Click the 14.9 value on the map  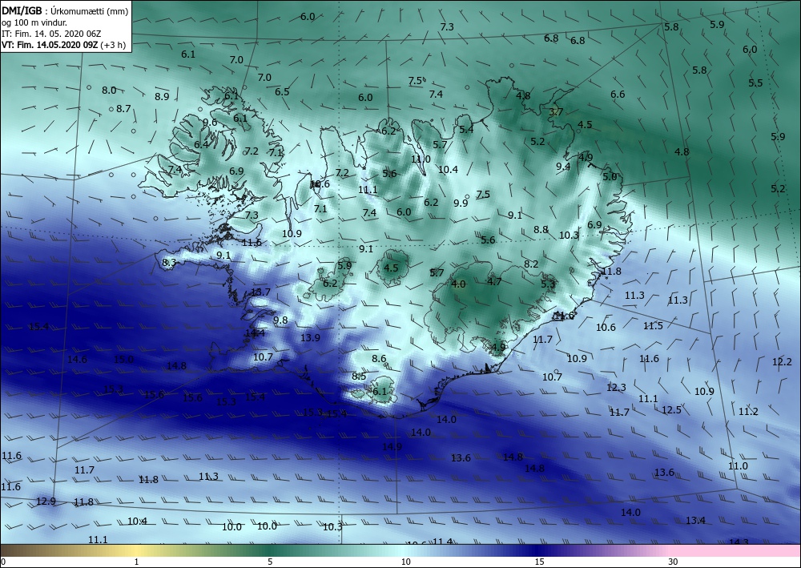[392, 447]
